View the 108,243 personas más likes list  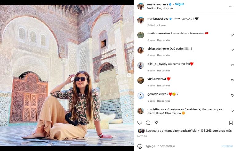pyautogui.click(x=216, y=130)
